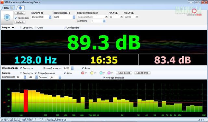Uncheck Свернуть in the Осциллограф row
The height and width of the screenshot is (122, 208).
pyautogui.click(x=21, y=68)
